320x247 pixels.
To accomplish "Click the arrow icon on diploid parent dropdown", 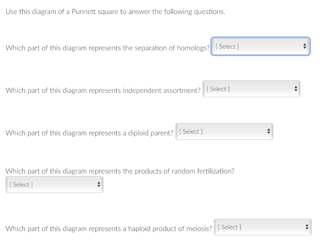I will click(x=268, y=132).
